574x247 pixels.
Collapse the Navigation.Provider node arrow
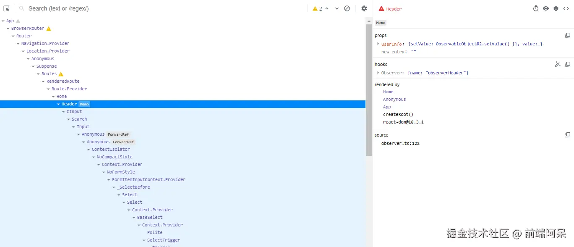(x=18, y=44)
